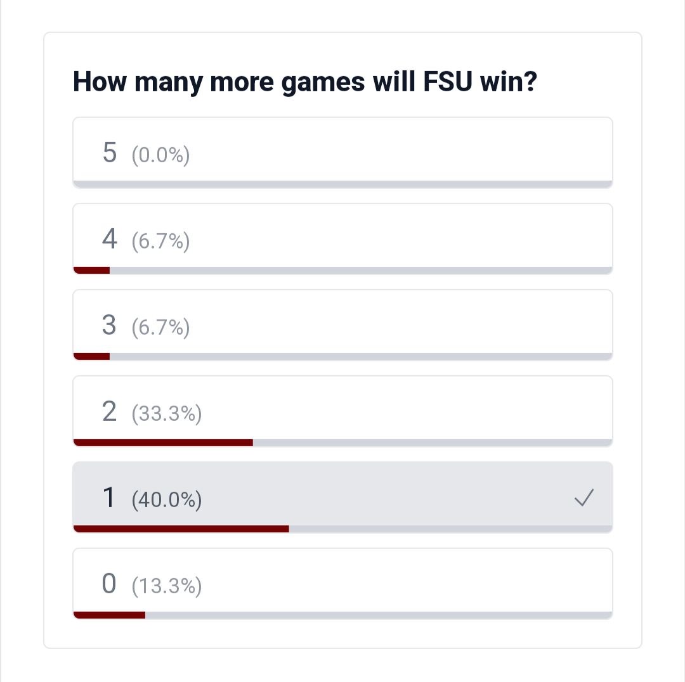Click the poll question heading text
Screen dimensions: 685x682
pyautogui.click(x=304, y=82)
